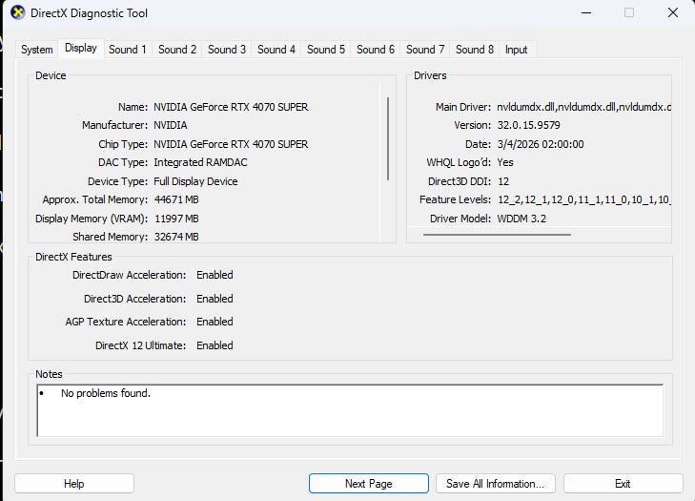Screen dimensions: 695x501
Task: Click total memory value 44671 MB
Action: pyautogui.click(x=176, y=199)
